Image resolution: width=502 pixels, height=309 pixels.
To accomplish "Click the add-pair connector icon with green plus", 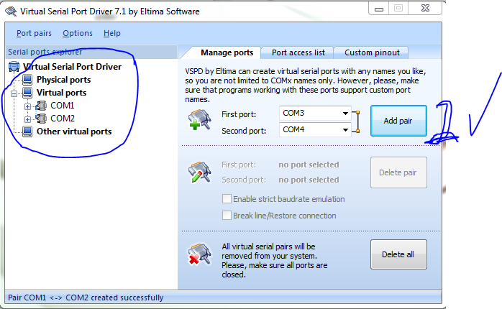I will click(x=200, y=119).
